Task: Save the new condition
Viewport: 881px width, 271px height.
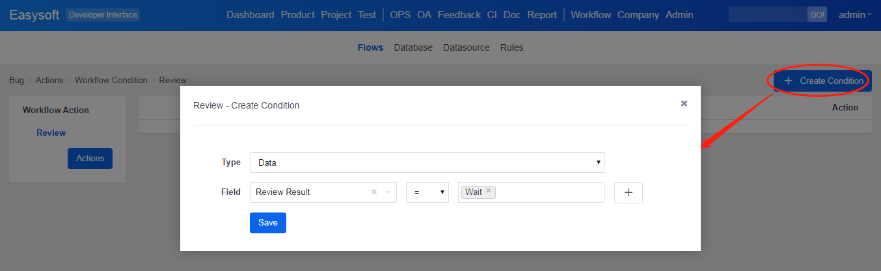Action: (x=267, y=222)
